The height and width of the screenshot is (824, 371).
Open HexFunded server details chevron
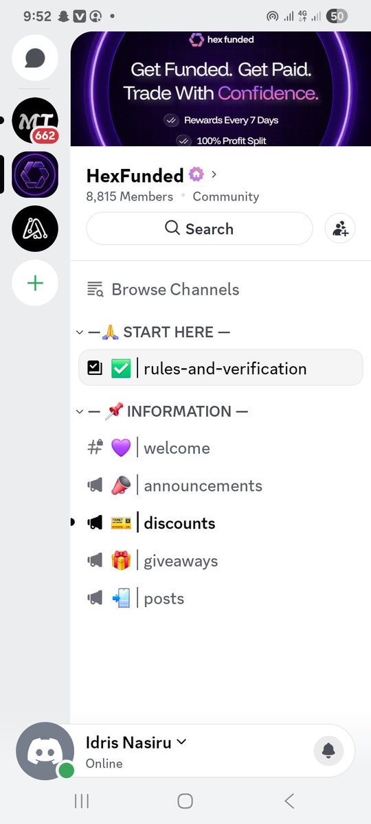coord(214,174)
